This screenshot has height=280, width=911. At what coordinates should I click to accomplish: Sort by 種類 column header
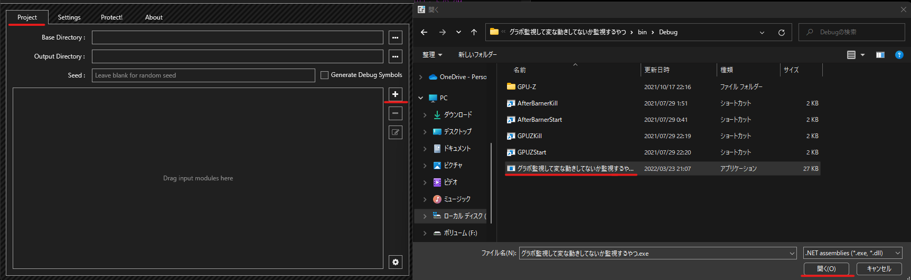tap(748, 70)
